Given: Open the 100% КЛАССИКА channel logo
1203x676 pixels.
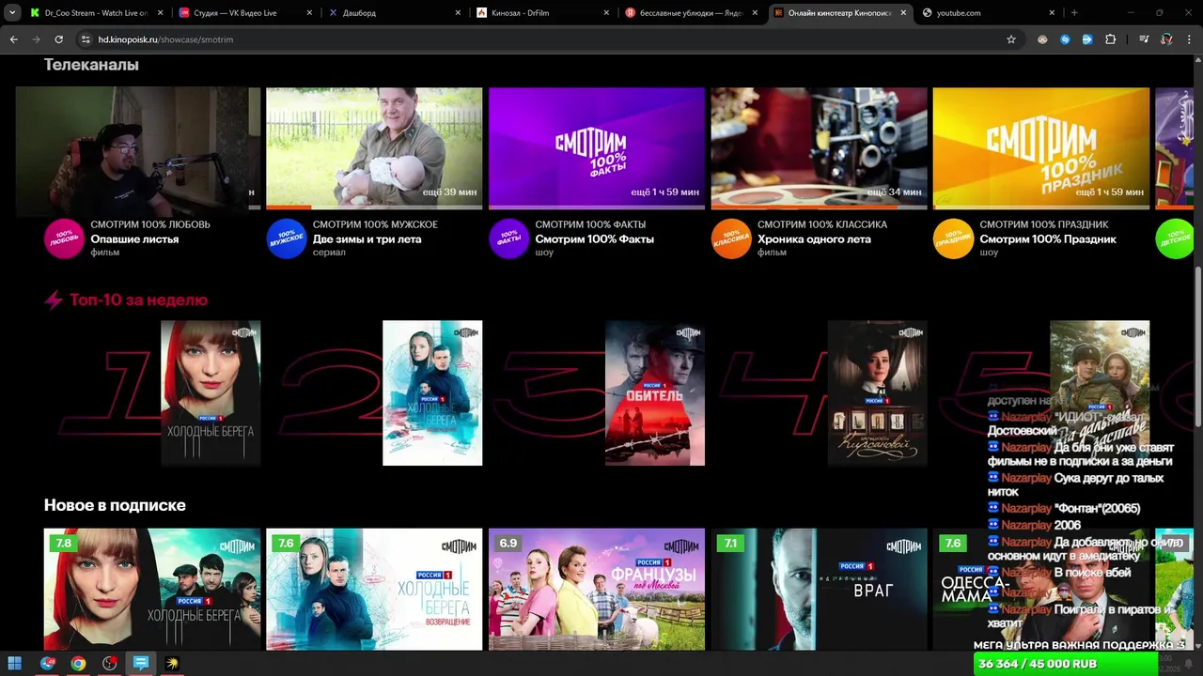Looking at the screenshot, I should 731,238.
